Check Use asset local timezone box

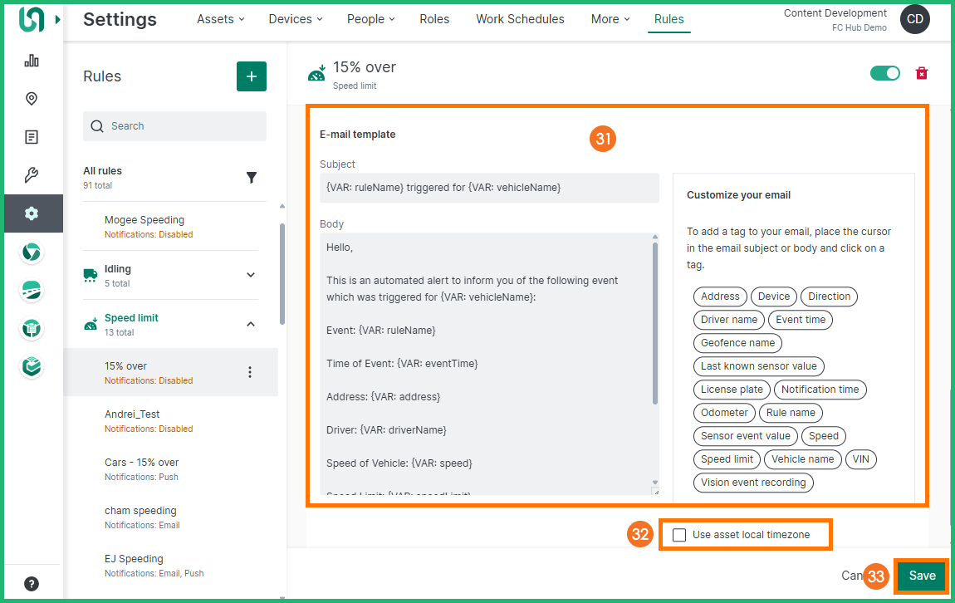[x=679, y=535]
